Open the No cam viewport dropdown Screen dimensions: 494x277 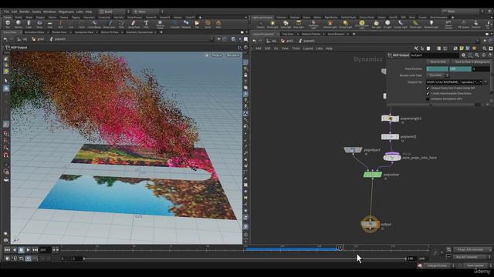233,55
